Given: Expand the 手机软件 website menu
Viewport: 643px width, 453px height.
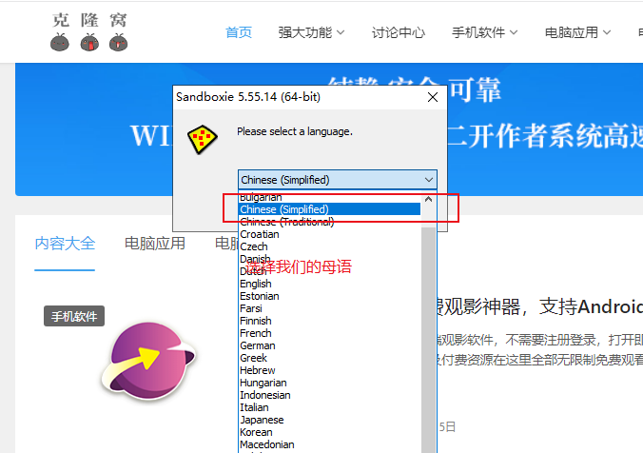Looking at the screenshot, I should tap(485, 32).
